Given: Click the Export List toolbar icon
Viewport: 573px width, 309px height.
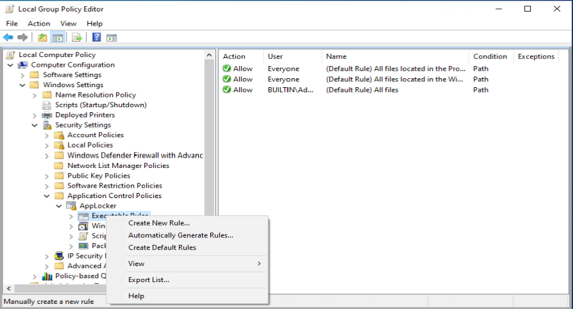Looking at the screenshot, I should (77, 37).
